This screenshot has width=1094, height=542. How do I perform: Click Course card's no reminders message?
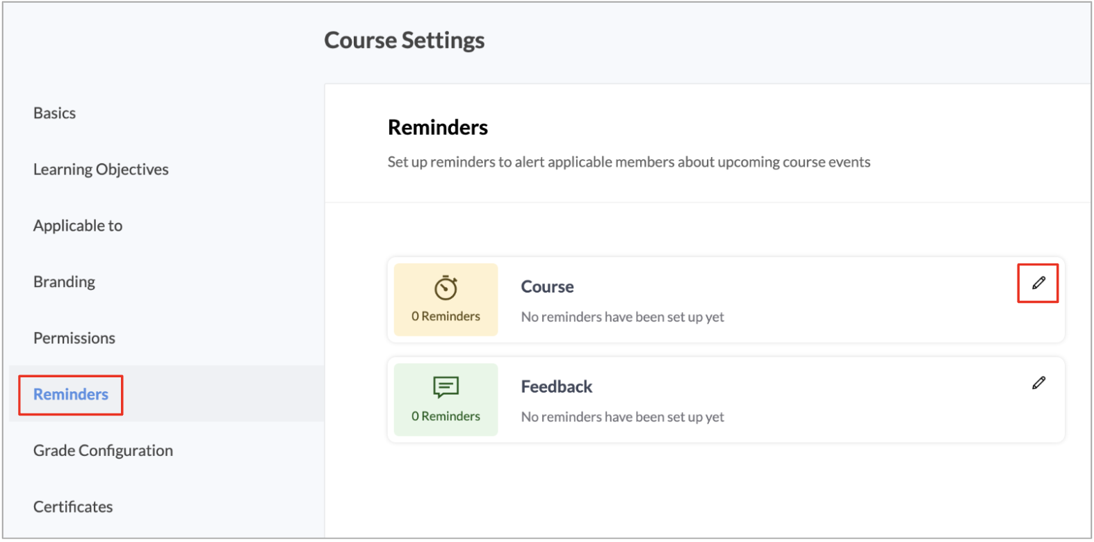(623, 318)
